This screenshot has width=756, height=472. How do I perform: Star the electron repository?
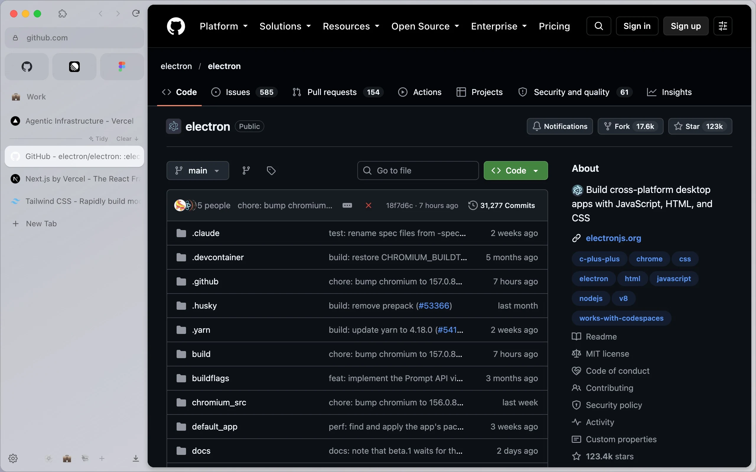pos(700,126)
